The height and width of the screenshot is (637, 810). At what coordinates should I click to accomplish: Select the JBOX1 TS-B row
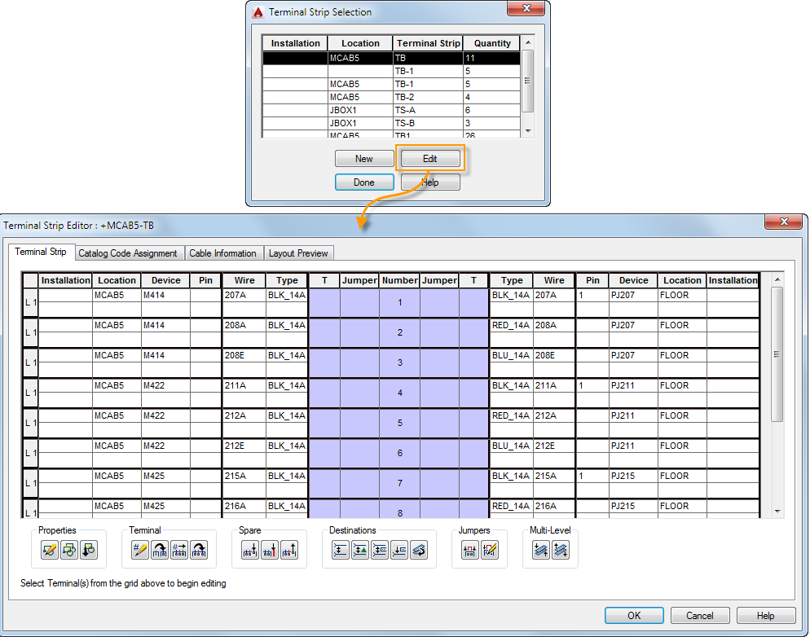coord(391,123)
